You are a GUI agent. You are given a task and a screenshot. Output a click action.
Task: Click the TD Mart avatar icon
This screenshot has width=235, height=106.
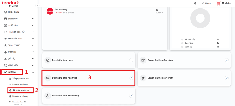coord(218,3)
